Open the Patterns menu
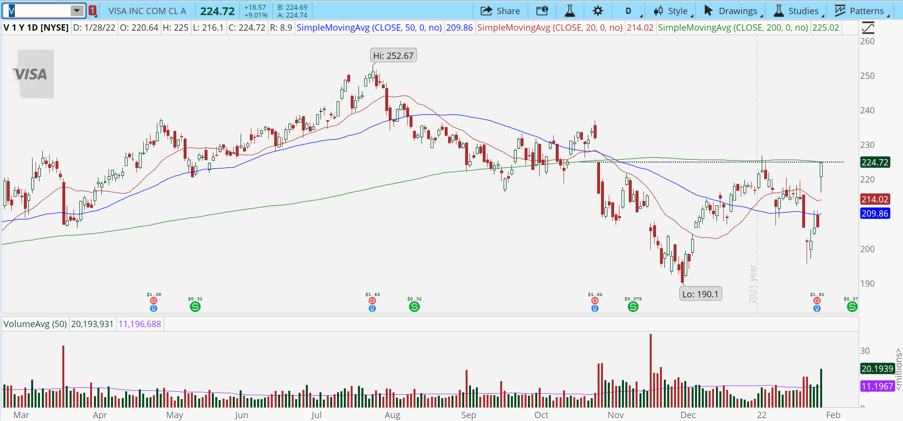 [860, 11]
